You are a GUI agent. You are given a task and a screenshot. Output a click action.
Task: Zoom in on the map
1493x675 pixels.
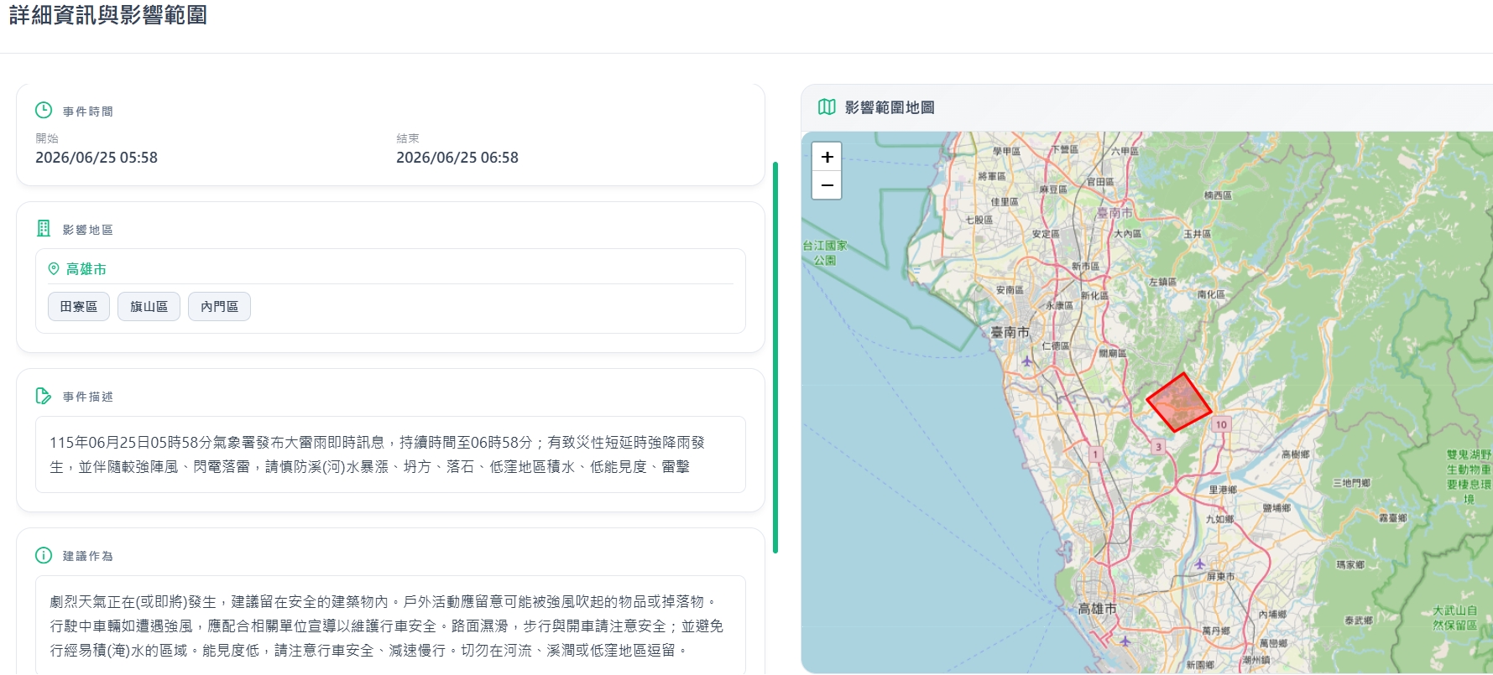pos(827,157)
